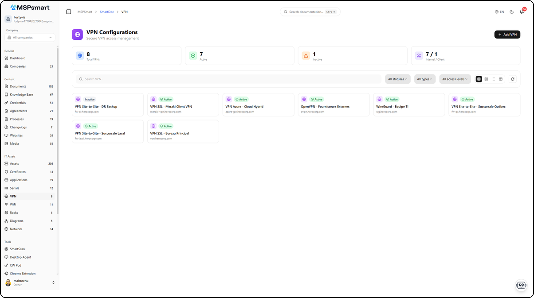Toggle dark mode with the moon icon

tap(511, 12)
